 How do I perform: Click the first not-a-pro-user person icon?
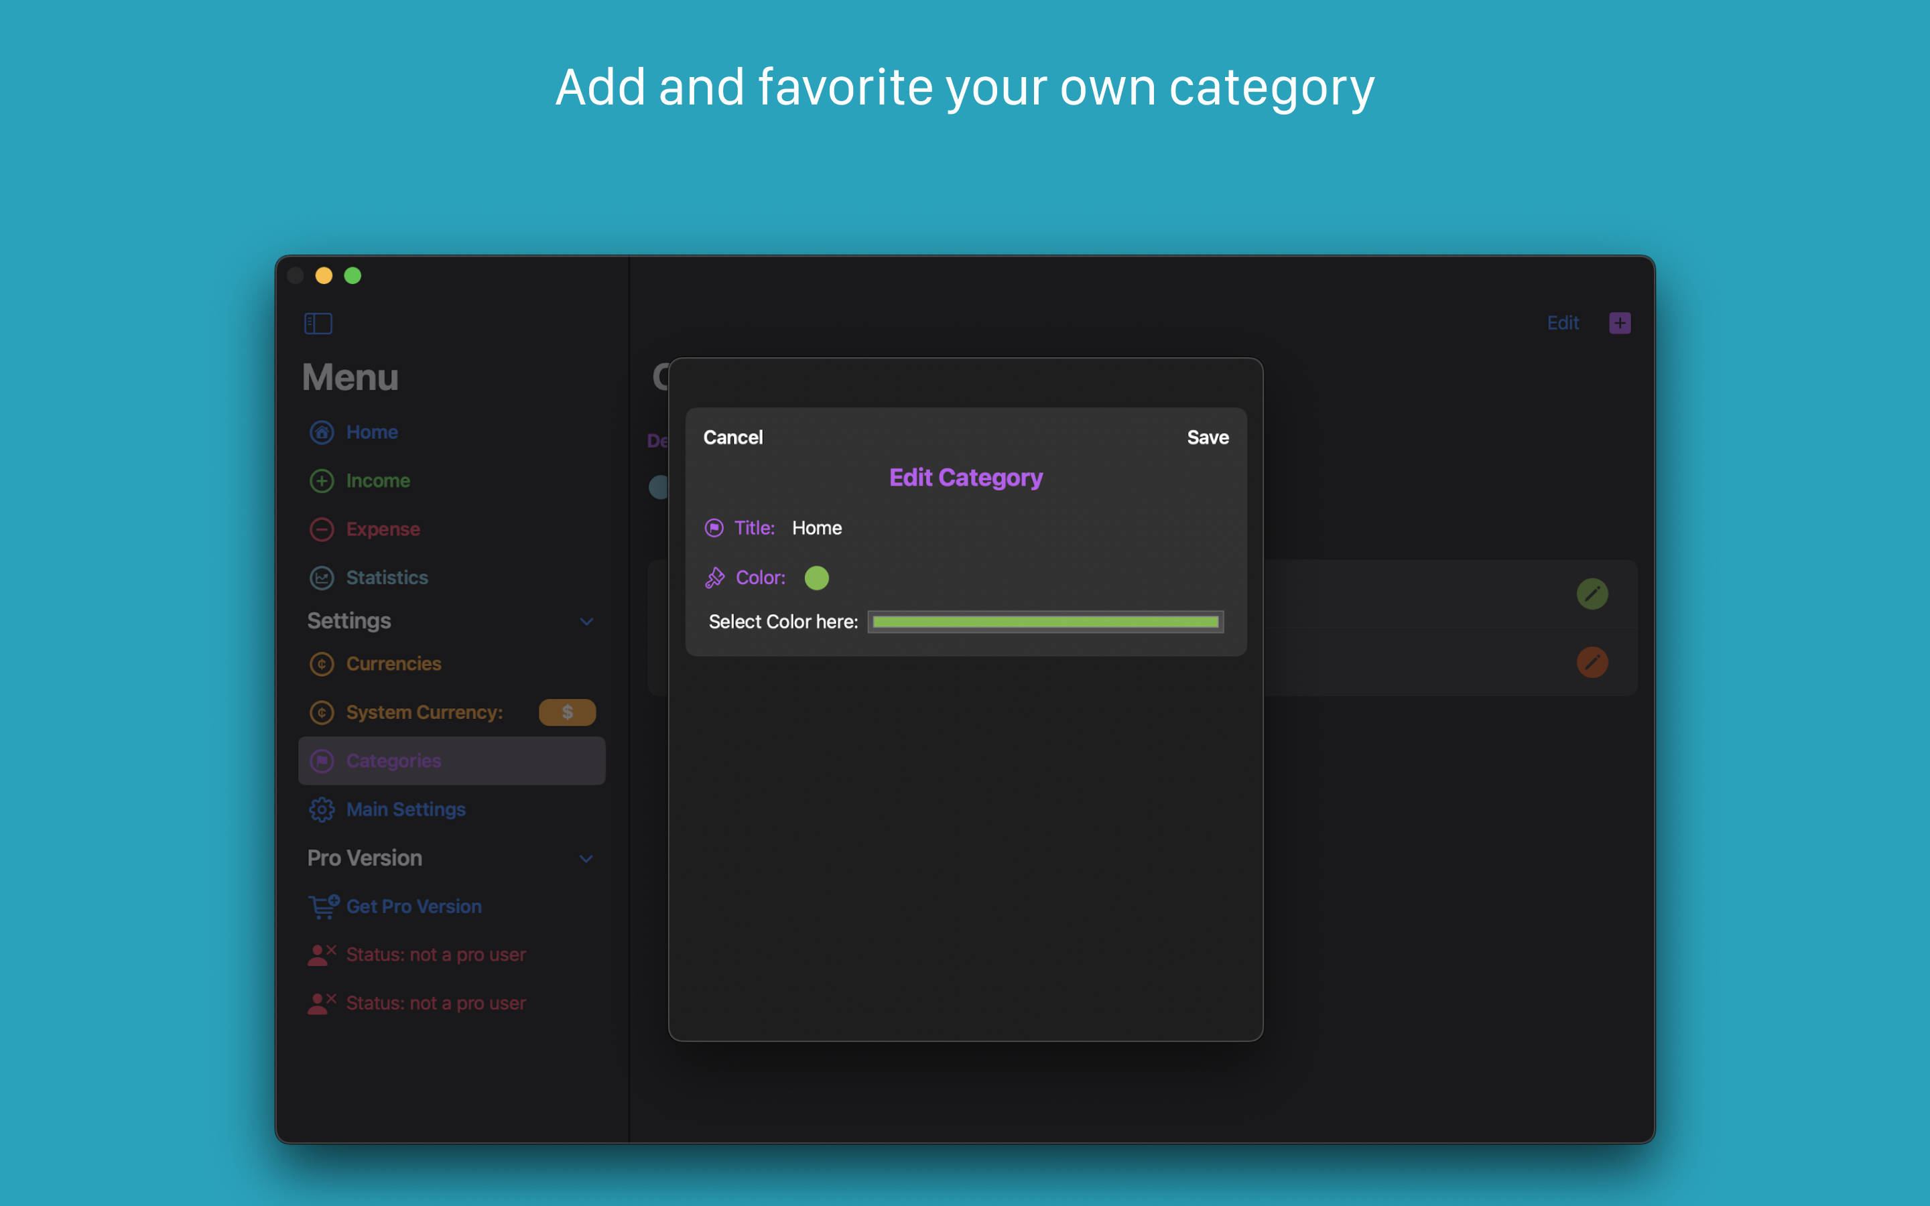click(x=322, y=955)
